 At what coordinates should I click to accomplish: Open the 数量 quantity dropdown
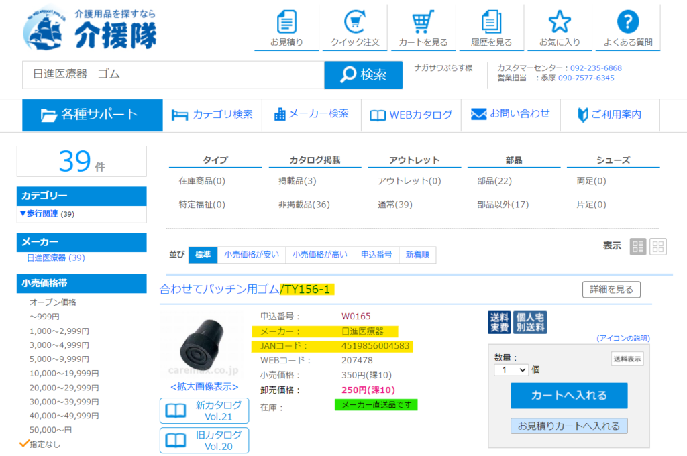pyautogui.click(x=511, y=369)
